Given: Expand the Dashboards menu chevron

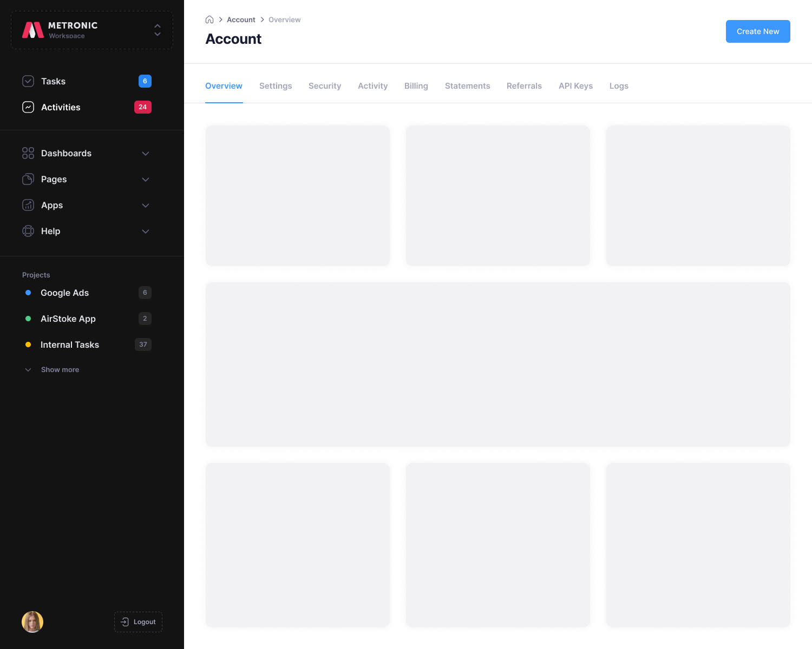Looking at the screenshot, I should (x=145, y=154).
